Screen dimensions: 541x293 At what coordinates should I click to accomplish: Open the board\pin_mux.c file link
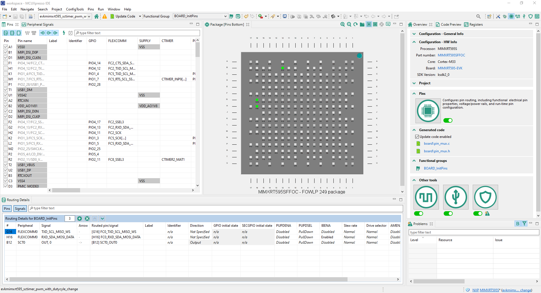[437, 144]
